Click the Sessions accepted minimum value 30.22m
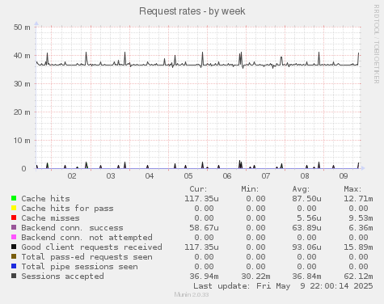 (255, 277)
